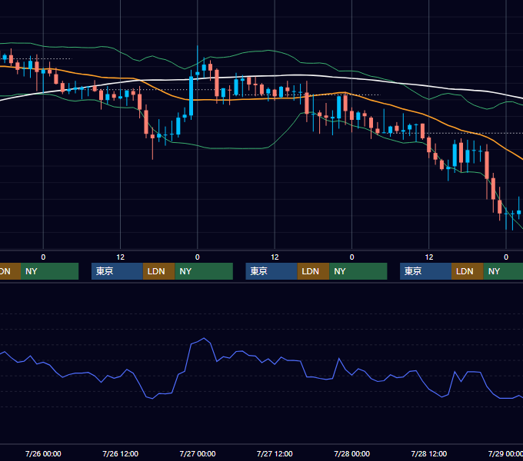
Task: Select the LDN session block for 7/26
Action: click(158, 271)
